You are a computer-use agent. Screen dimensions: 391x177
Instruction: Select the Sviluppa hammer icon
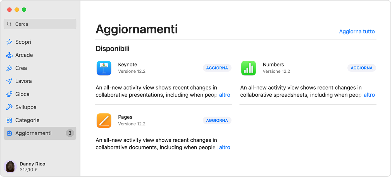(x=9, y=107)
